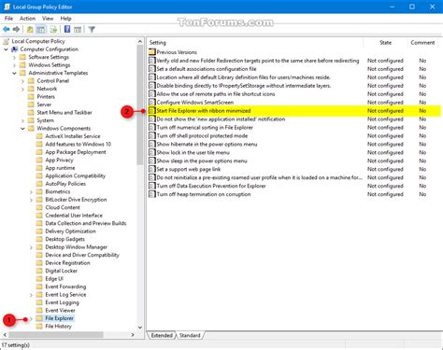The height and width of the screenshot is (350, 443).
Task: Click the Back arrow toolbar icon
Action: click(x=7, y=29)
